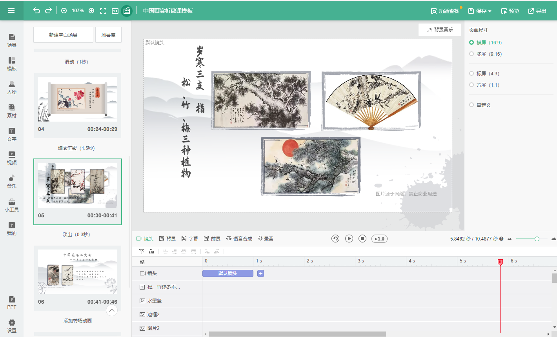Click the timeline zoom slider handle
Viewport: 557px width, 337px height.
(x=537, y=239)
